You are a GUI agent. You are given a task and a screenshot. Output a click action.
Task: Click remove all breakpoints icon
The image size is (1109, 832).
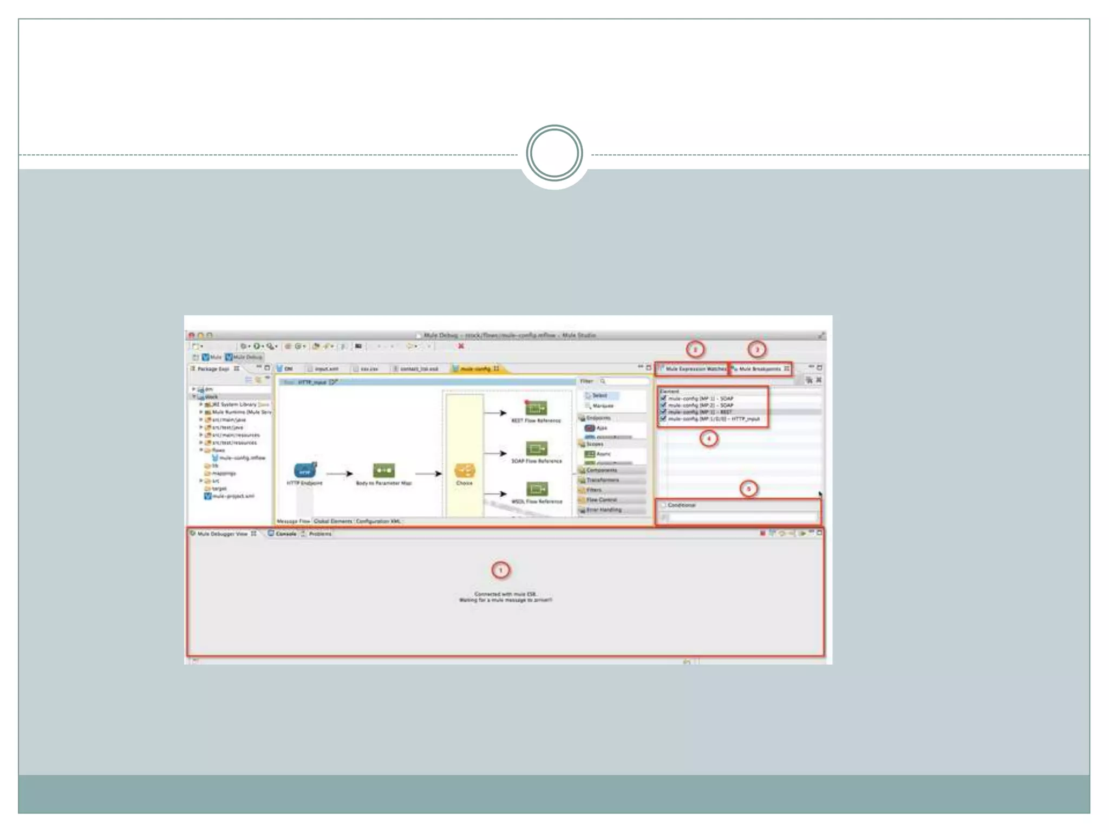(x=819, y=380)
